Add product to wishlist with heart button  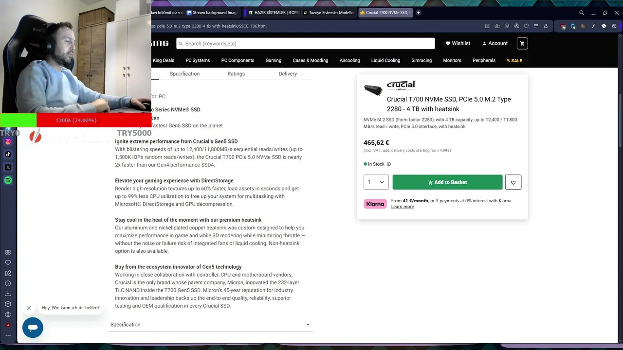[x=513, y=182]
